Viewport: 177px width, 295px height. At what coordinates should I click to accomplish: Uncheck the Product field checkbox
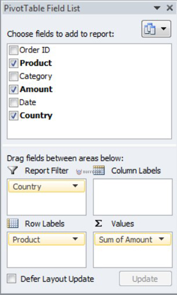(x=13, y=63)
